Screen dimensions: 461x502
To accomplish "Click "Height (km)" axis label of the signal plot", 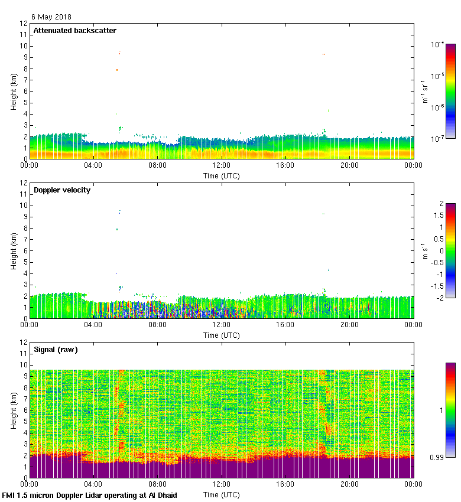I will (13, 410).
